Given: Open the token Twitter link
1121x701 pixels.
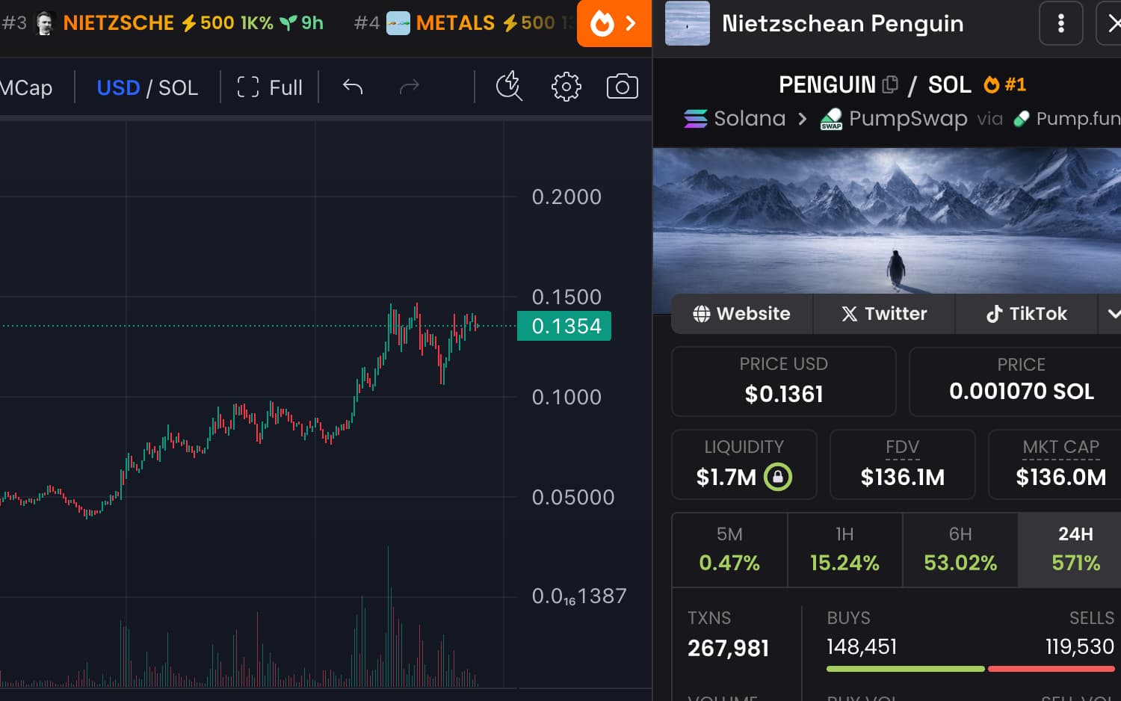Looking at the screenshot, I should (x=884, y=314).
